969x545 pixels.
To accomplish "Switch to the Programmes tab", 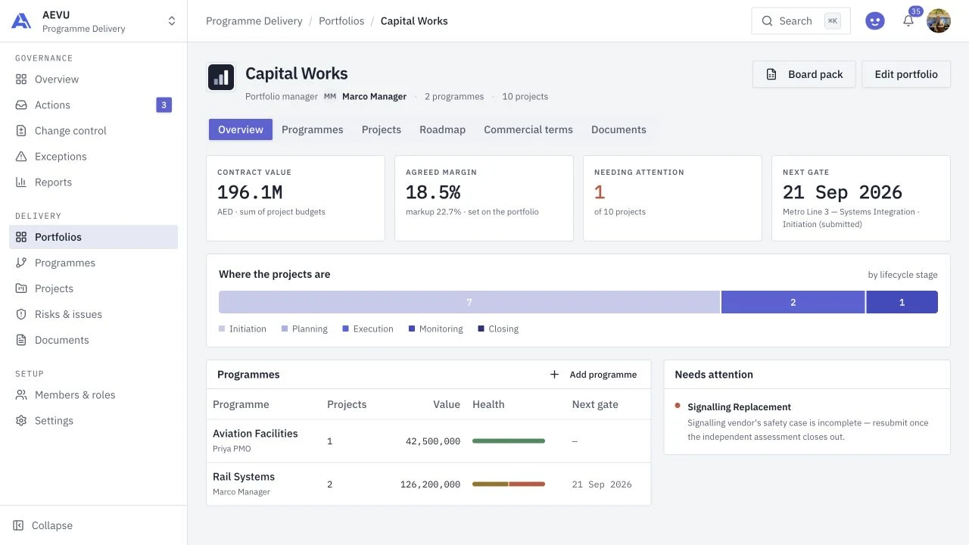I will pyautogui.click(x=313, y=129).
